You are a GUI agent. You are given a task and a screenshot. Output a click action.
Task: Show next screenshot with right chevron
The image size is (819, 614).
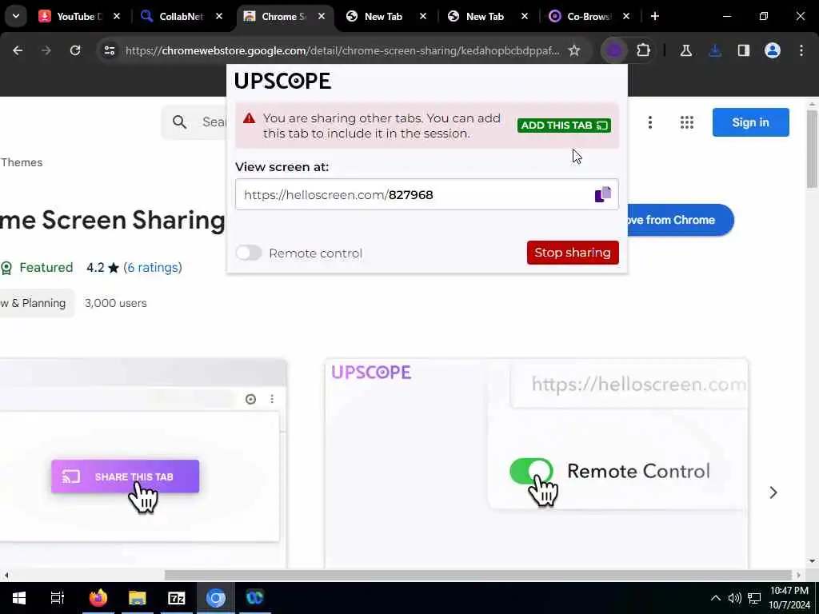pyautogui.click(x=773, y=492)
